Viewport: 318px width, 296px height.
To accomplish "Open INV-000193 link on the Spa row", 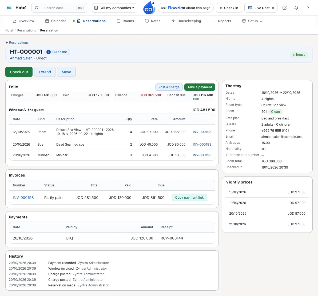I will point(202,145).
